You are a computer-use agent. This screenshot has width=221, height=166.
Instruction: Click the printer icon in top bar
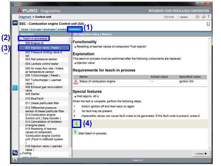coord(198,17)
